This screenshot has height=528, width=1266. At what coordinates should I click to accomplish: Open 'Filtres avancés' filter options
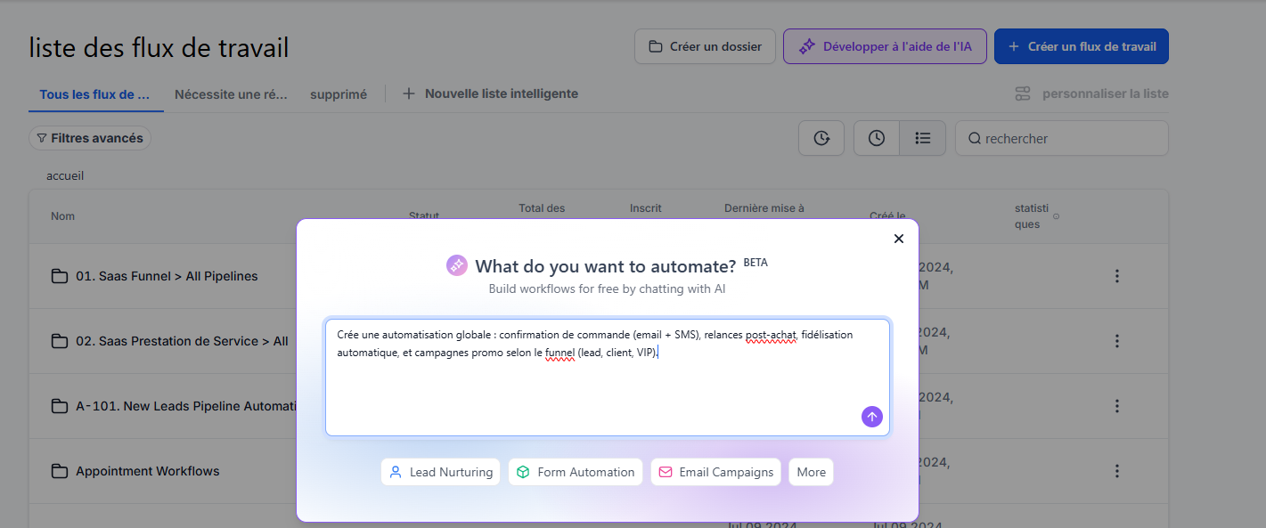tap(90, 138)
